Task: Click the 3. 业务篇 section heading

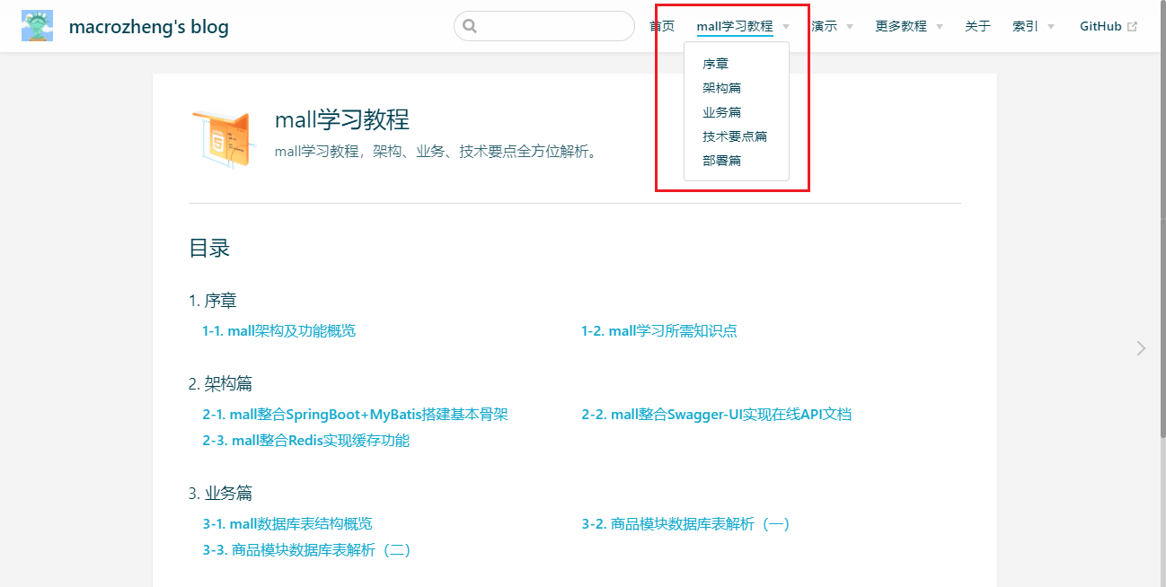Action: point(221,494)
